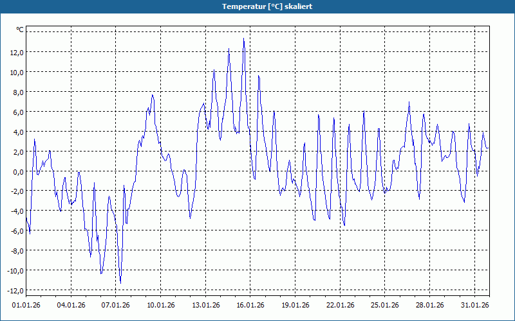Screen dimensions: 515x321
Task: Click the -2,0 y-axis label
Action: point(17,191)
